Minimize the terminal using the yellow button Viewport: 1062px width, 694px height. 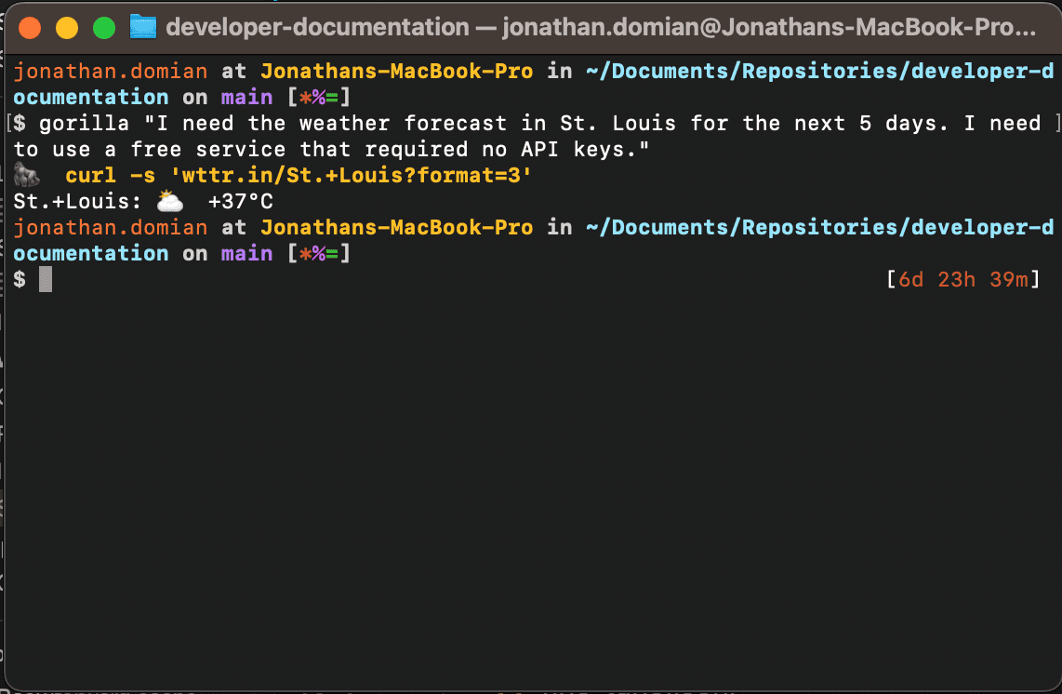(x=67, y=27)
